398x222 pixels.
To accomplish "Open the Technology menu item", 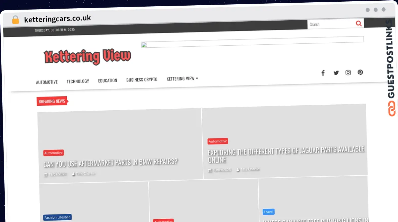I will [x=78, y=81].
